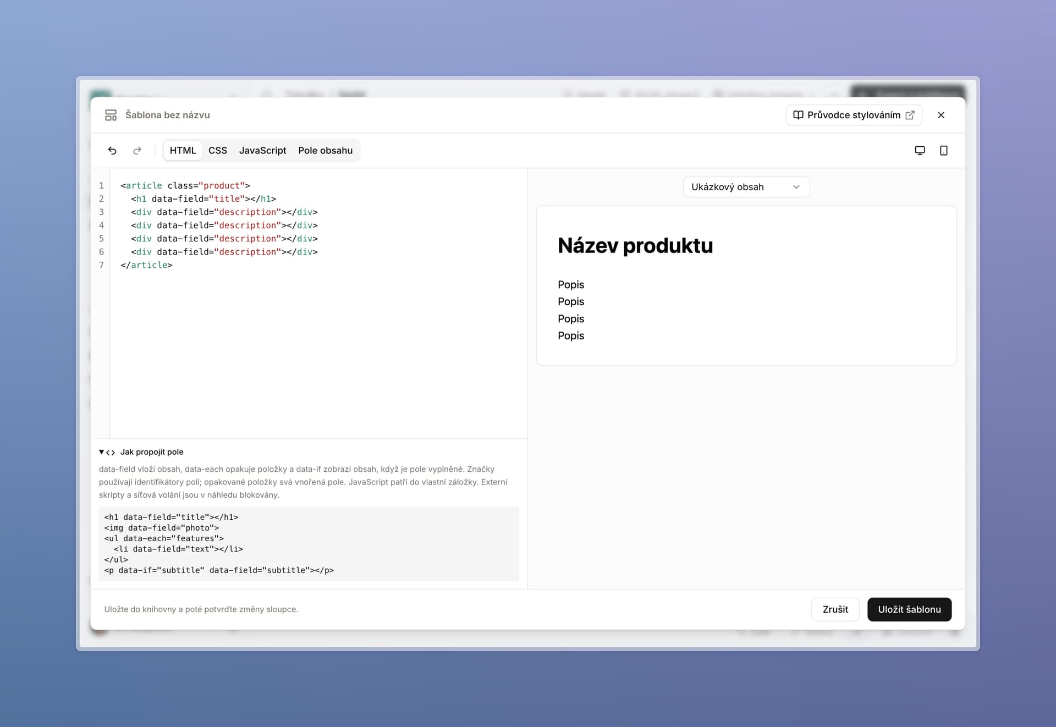Image resolution: width=1056 pixels, height=727 pixels.
Task: Switch to the CSS tab
Action: (x=218, y=151)
